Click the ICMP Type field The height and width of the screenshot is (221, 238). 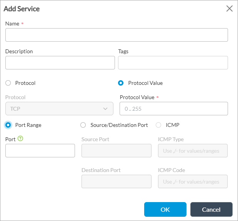(193, 151)
